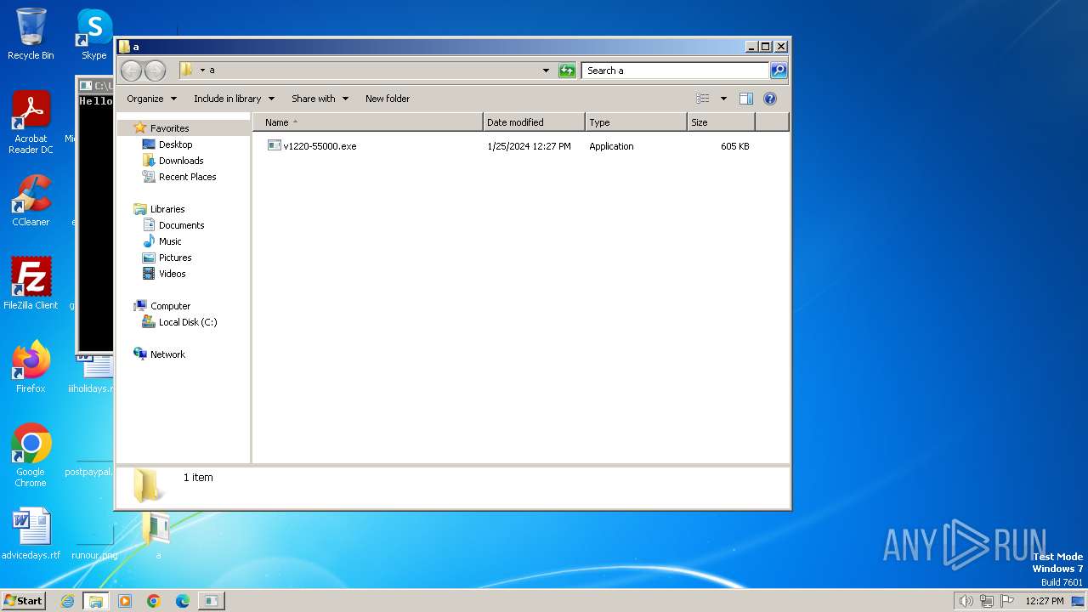The image size is (1088, 612).
Task: Switch to running app taskbar button
Action: pos(211,601)
